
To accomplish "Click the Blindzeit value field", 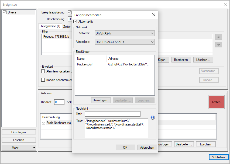I will [59, 102].
